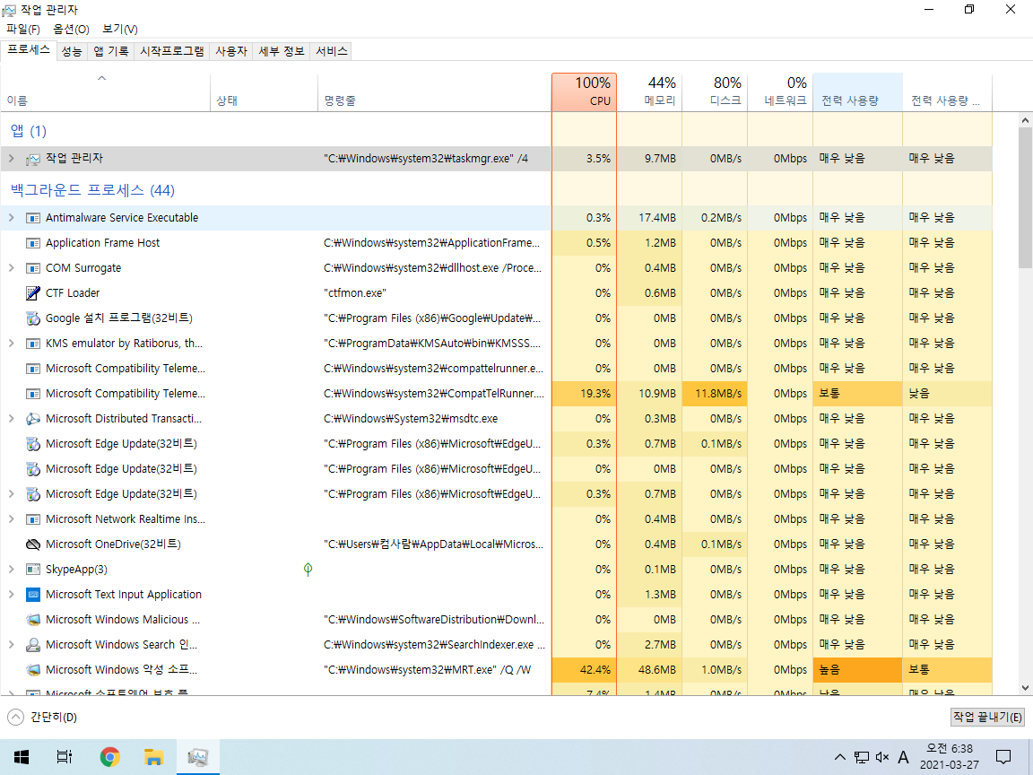The height and width of the screenshot is (775, 1033).
Task: Switch to the 서비스 tab
Action: click(x=332, y=51)
